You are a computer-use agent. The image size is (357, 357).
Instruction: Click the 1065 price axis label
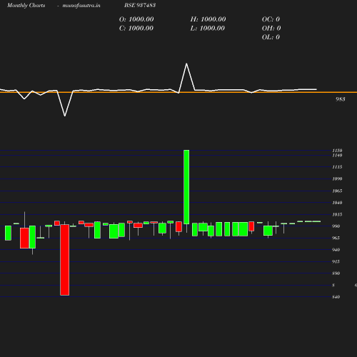click(x=337, y=191)
